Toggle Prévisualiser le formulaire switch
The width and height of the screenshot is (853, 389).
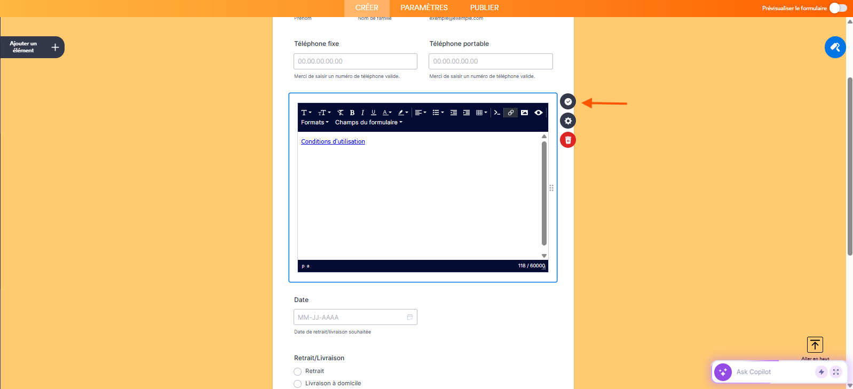pyautogui.click(x=838, y=8)
